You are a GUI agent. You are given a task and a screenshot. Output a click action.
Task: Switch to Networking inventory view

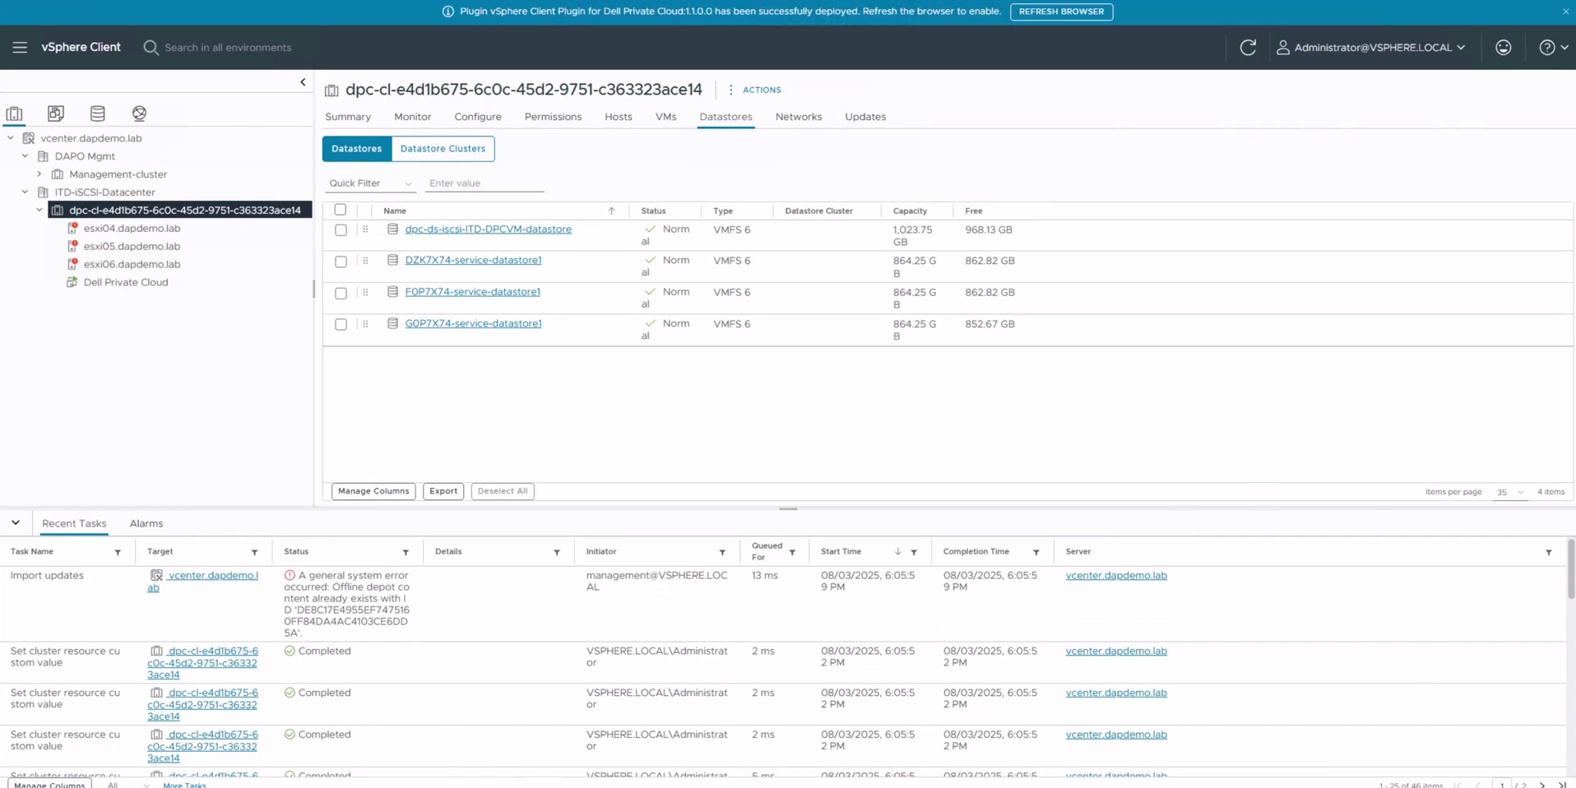coord(139,114)
